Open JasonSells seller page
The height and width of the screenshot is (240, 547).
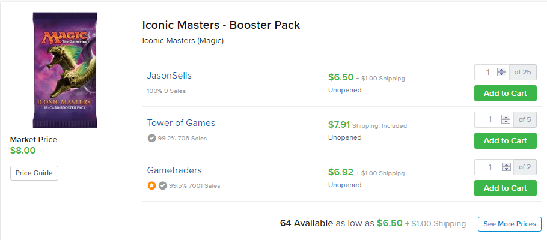click(169, 76)
